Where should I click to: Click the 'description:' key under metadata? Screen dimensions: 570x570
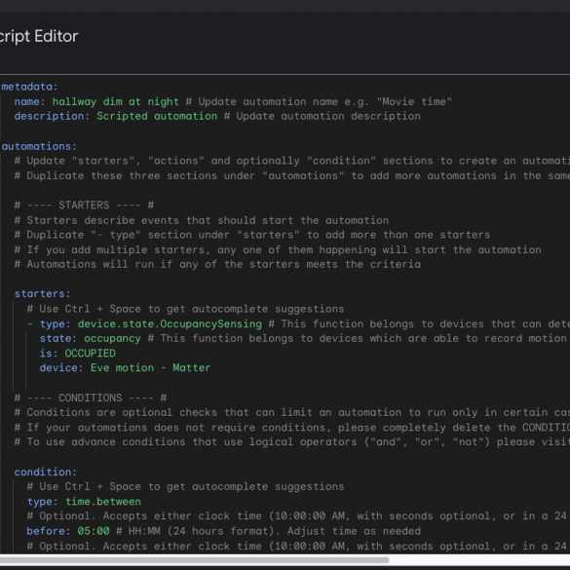click(52, 116)
